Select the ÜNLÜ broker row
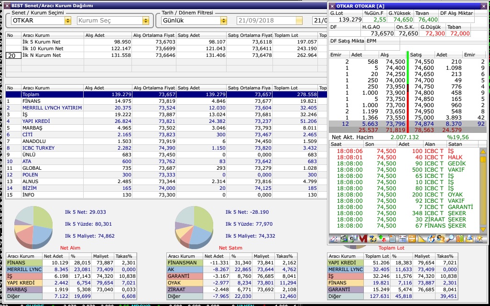Screen dimensions: 490x306 point(166,155)
